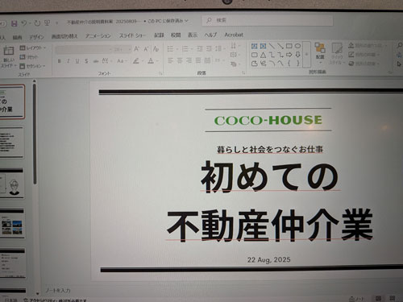Select the right arrow shape in gallery
The image size is (403, 302).
coord(289,55)
